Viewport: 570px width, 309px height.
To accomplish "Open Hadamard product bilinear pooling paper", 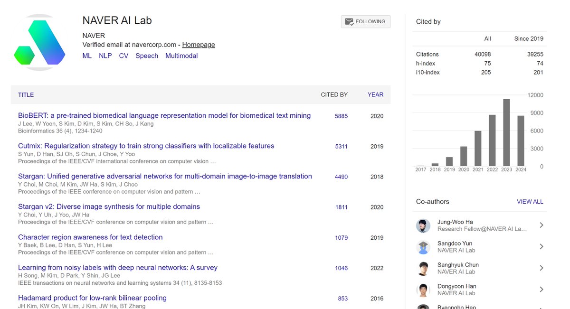I will click(x=92, y=298).
